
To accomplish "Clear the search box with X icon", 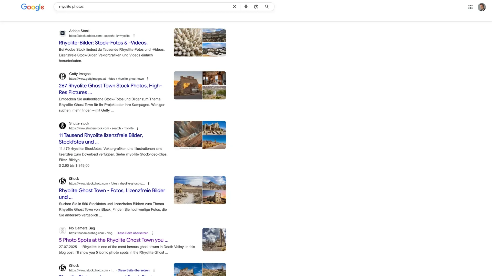I will [x=234, y=7].
